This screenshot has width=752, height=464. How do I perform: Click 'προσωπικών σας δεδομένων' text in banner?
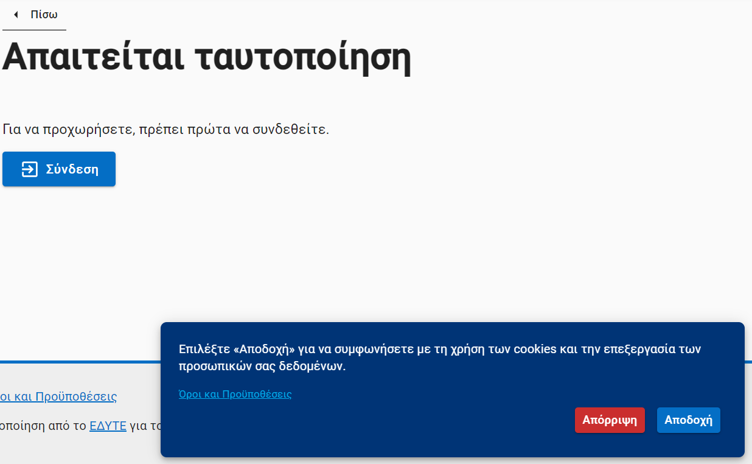pyautogui.click(x=262, y=367)
